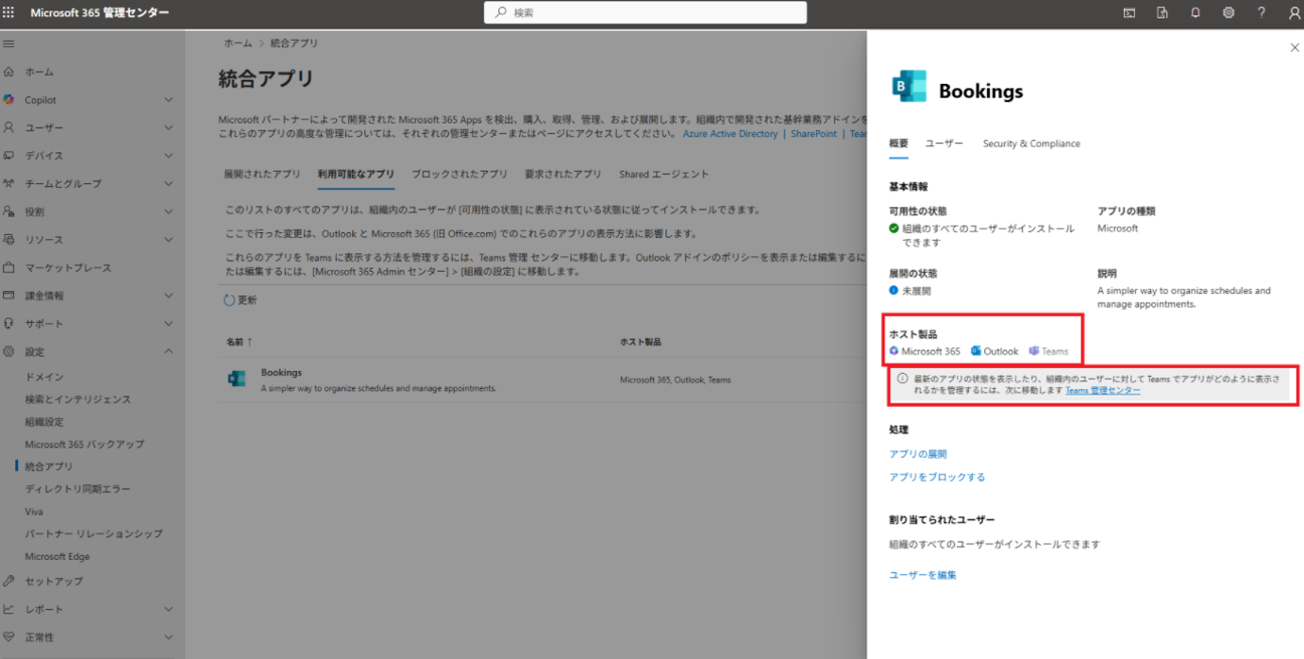Click the search box in the top bar
Image resolution: width=1304 pixels, height=659 pixels.
click(645, 13)
